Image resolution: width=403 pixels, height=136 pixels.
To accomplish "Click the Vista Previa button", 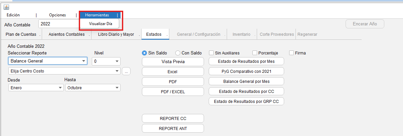I will (x=173, y=61).
